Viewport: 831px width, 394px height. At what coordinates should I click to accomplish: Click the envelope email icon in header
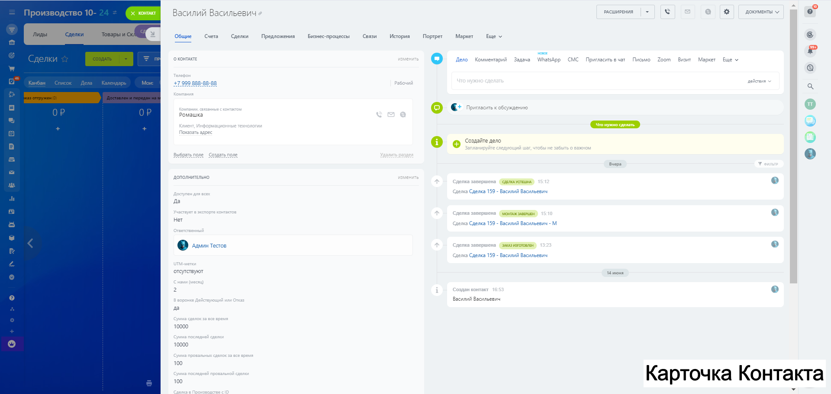click(687, 12)
